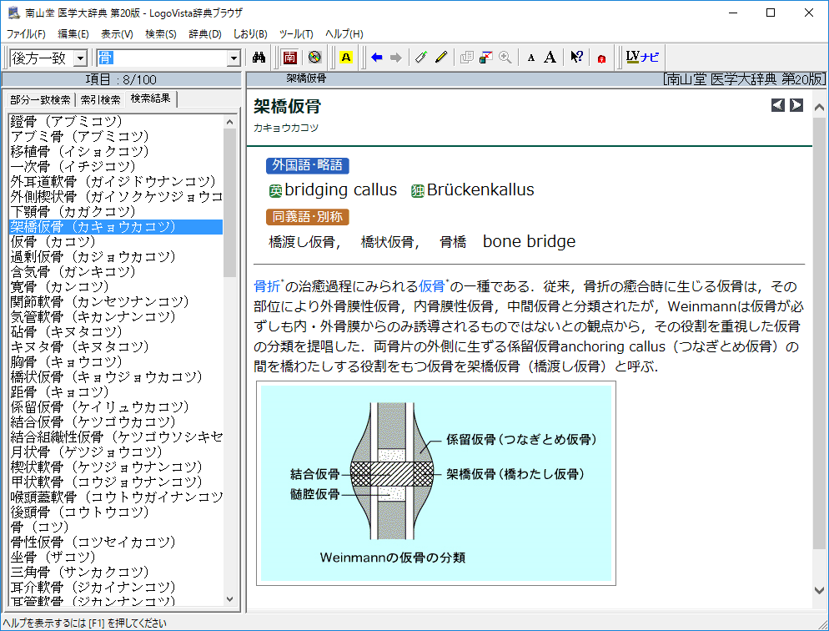Open the LV Navi button
The image size is (829, 631).
coord(642,58)
